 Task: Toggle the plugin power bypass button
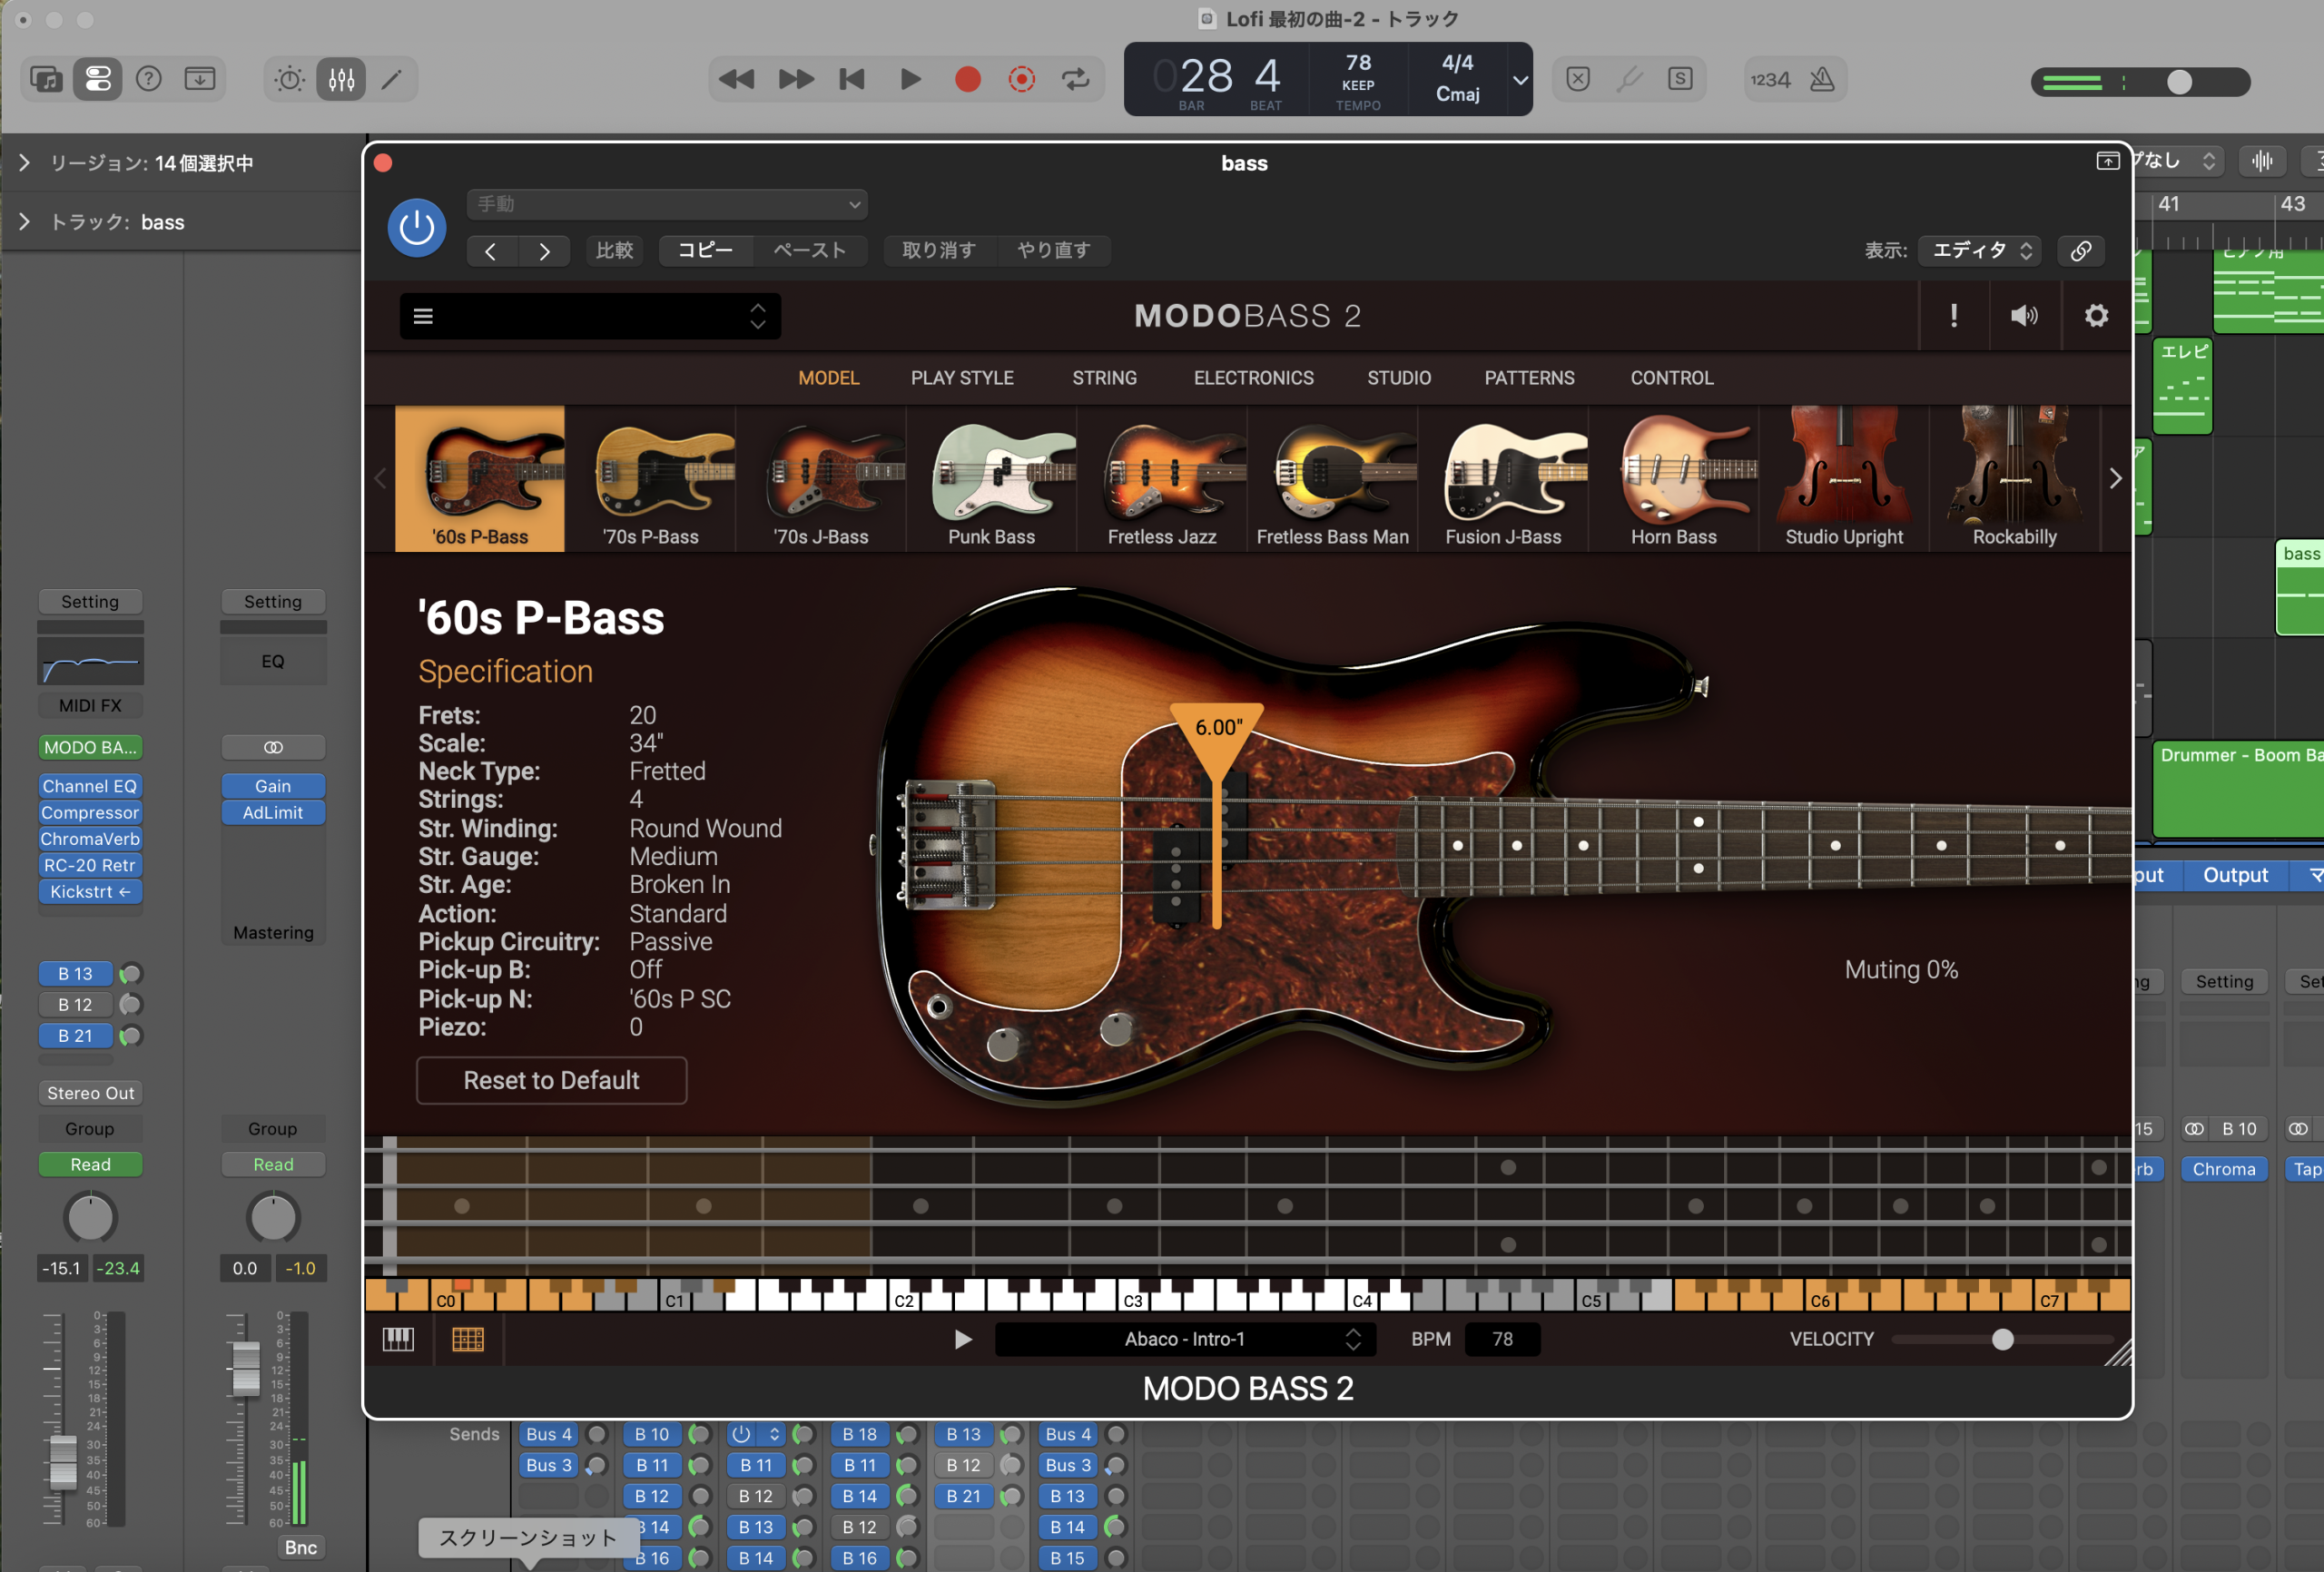click(x=417, y=228)
